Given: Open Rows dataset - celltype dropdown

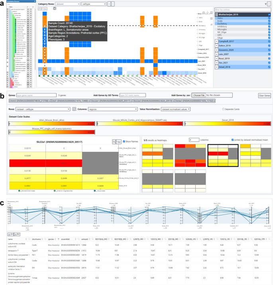Looking at the screenshot, I should coord(43,109).
